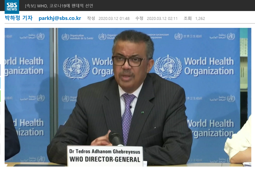
Task: Open the WHO press briefing image
Action: [x=128, y=97]
